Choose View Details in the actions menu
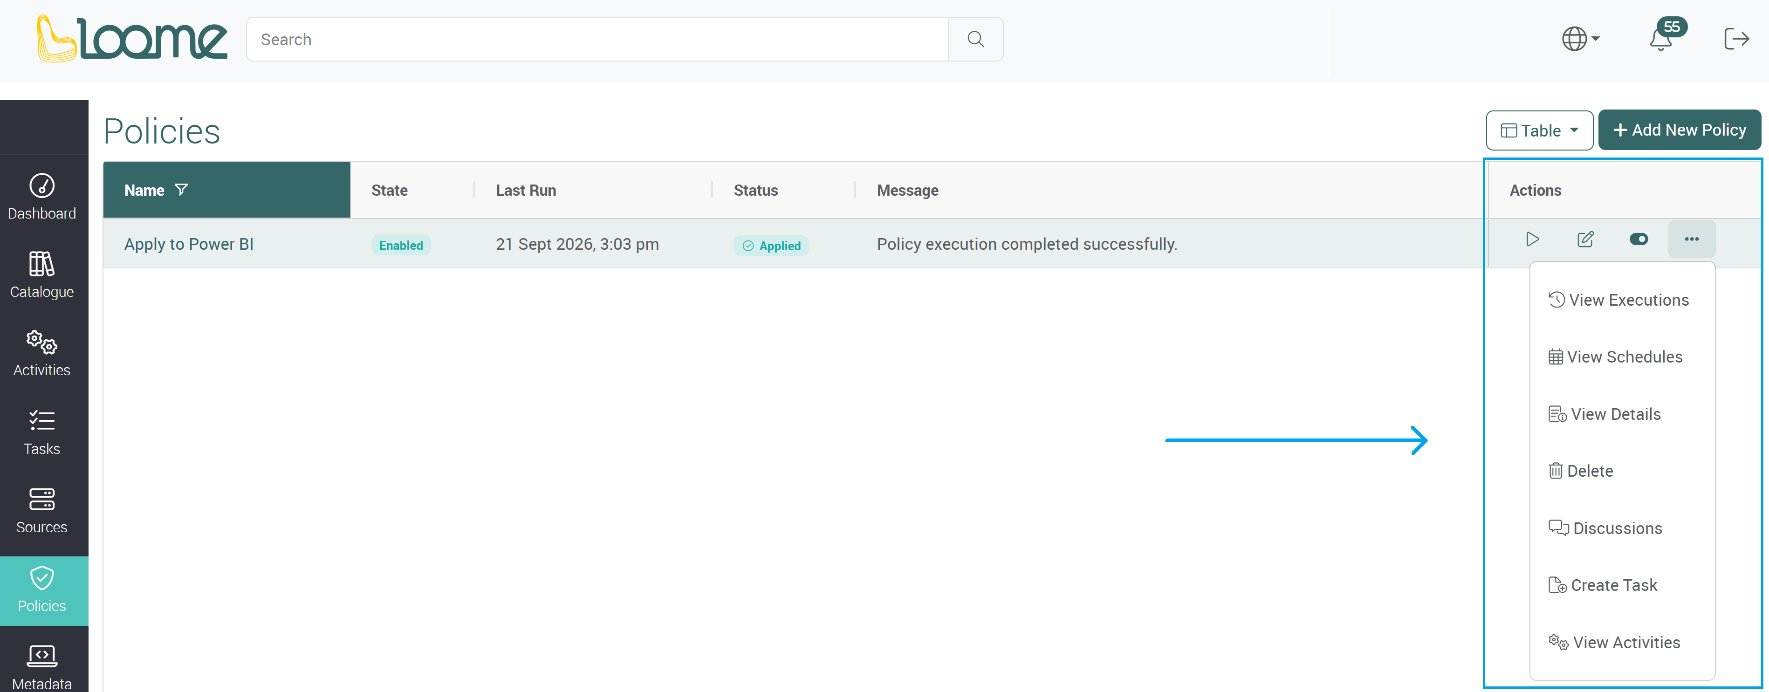This screenshot has width=1769, height=692. pyautogui.click(x=1622, y=414)
